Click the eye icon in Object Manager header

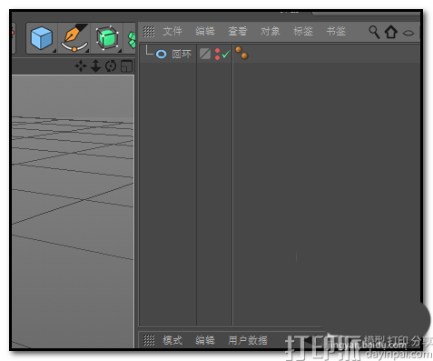(408, 33)
